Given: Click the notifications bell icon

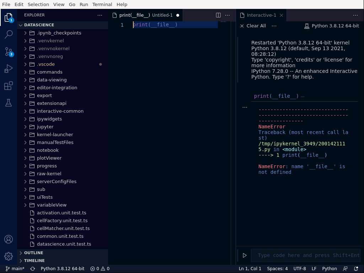Looking at the screenshot, I should click(x=356, y=268).
